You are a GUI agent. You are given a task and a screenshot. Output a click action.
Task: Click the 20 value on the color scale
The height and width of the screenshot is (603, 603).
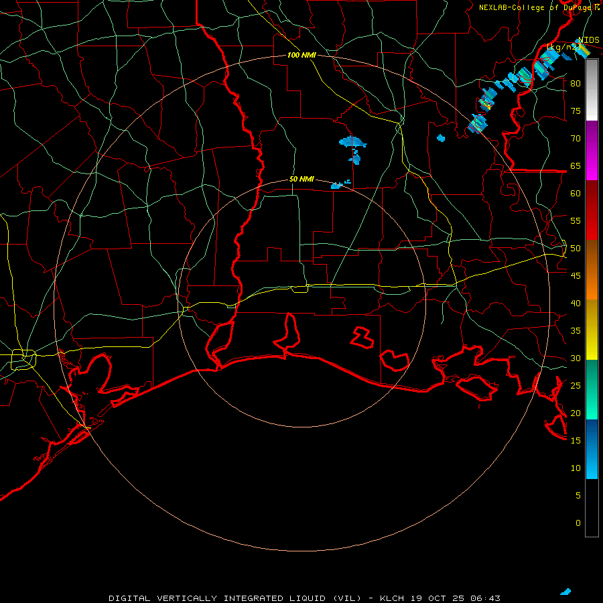coord(576,413)
